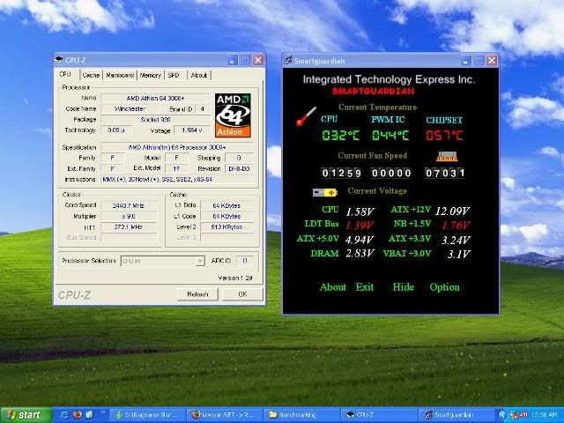Click About in Smartguardian
Viewport: 564px width, 423px height.
333,287
